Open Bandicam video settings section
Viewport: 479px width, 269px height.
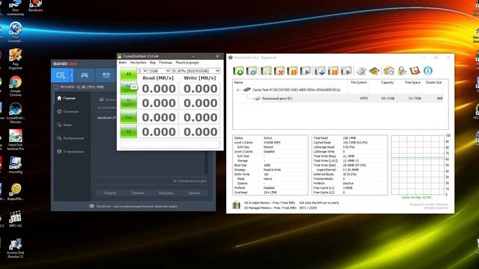[x=65, y=125]
